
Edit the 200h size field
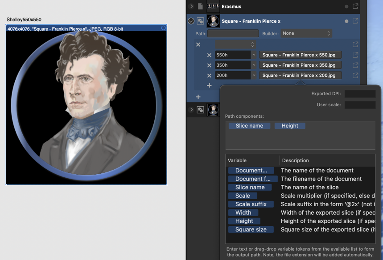233,76
